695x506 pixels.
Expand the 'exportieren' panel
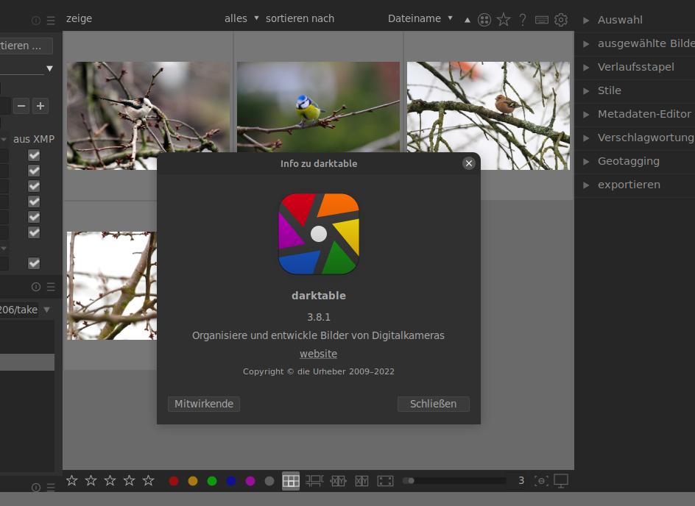pos(629,185)
